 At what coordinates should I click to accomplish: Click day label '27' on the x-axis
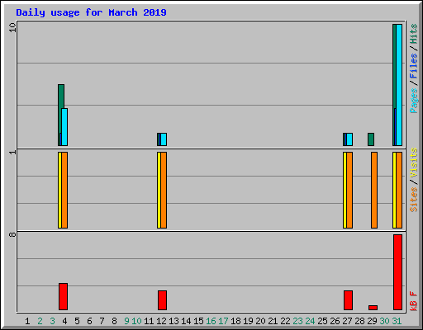click(x=347, y=321)
